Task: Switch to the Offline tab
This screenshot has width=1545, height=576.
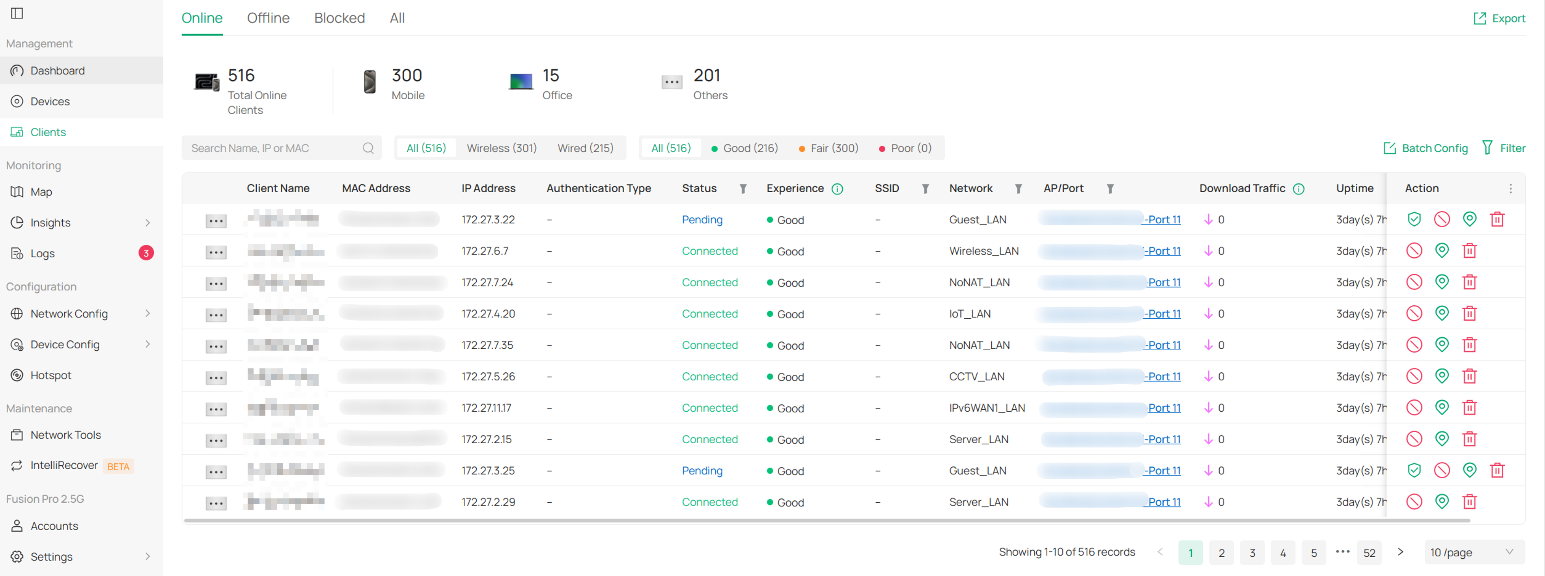Action: click(x=268, y=18)
